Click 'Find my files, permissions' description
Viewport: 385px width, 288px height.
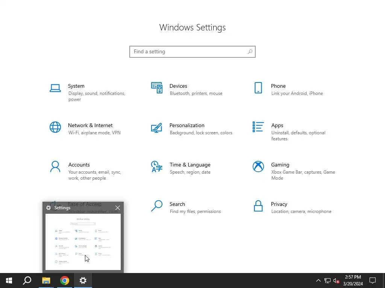pos(195,211)
